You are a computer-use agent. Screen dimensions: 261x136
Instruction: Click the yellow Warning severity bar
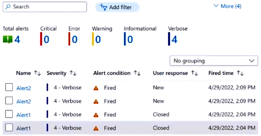pos(93,40)
